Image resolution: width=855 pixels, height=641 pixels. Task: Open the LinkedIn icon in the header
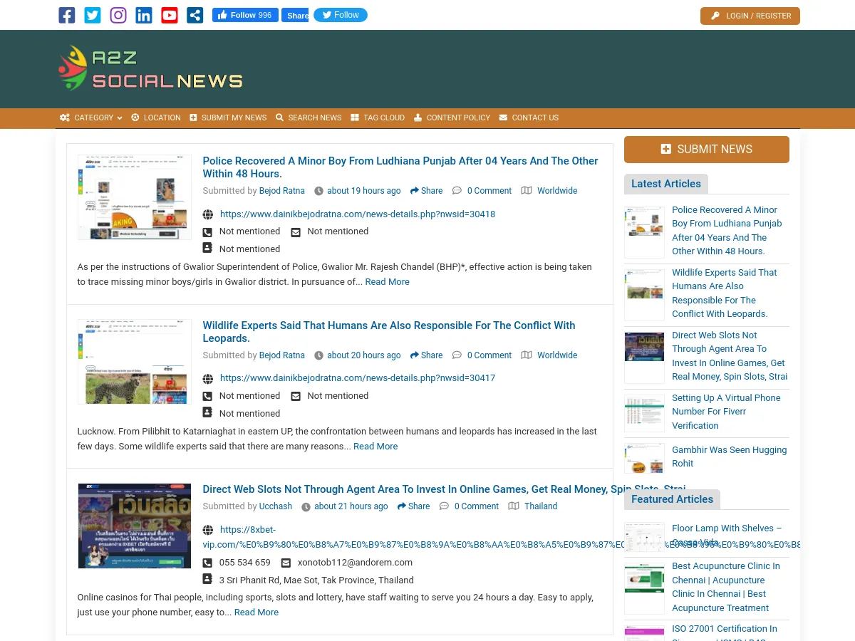pyautogui.click(x=143, y=15)
